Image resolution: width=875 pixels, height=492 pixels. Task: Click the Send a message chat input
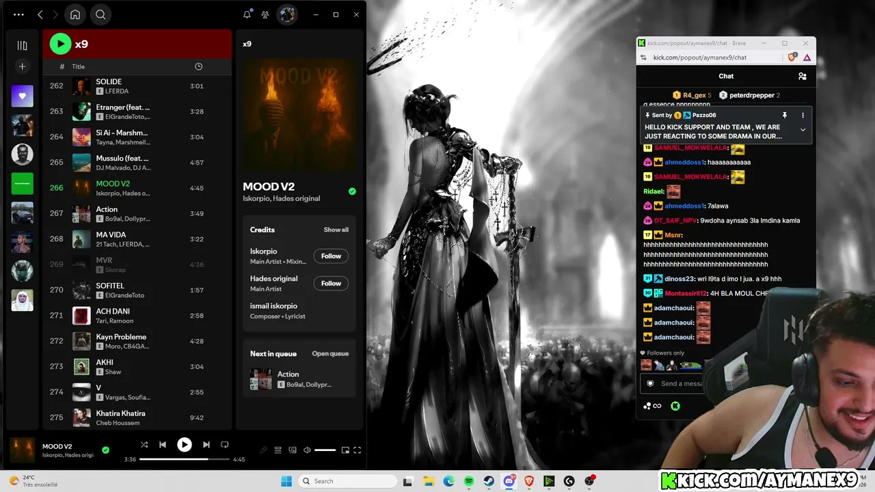tap(680, 383)
